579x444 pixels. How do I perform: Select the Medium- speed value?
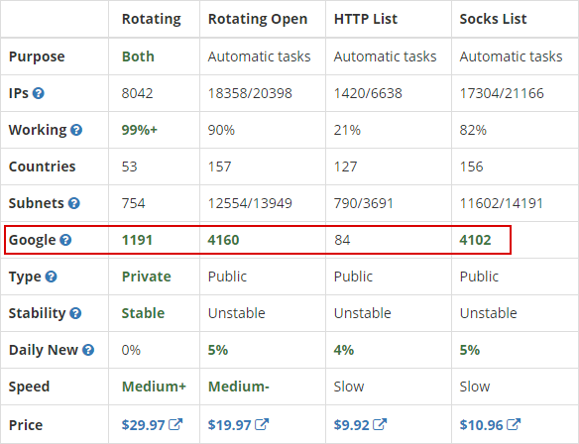tap(239, 387)
